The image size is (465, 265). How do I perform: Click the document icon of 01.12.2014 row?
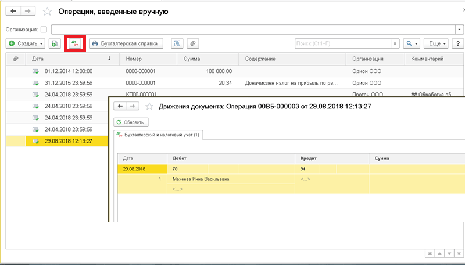[x=35, y=71]
